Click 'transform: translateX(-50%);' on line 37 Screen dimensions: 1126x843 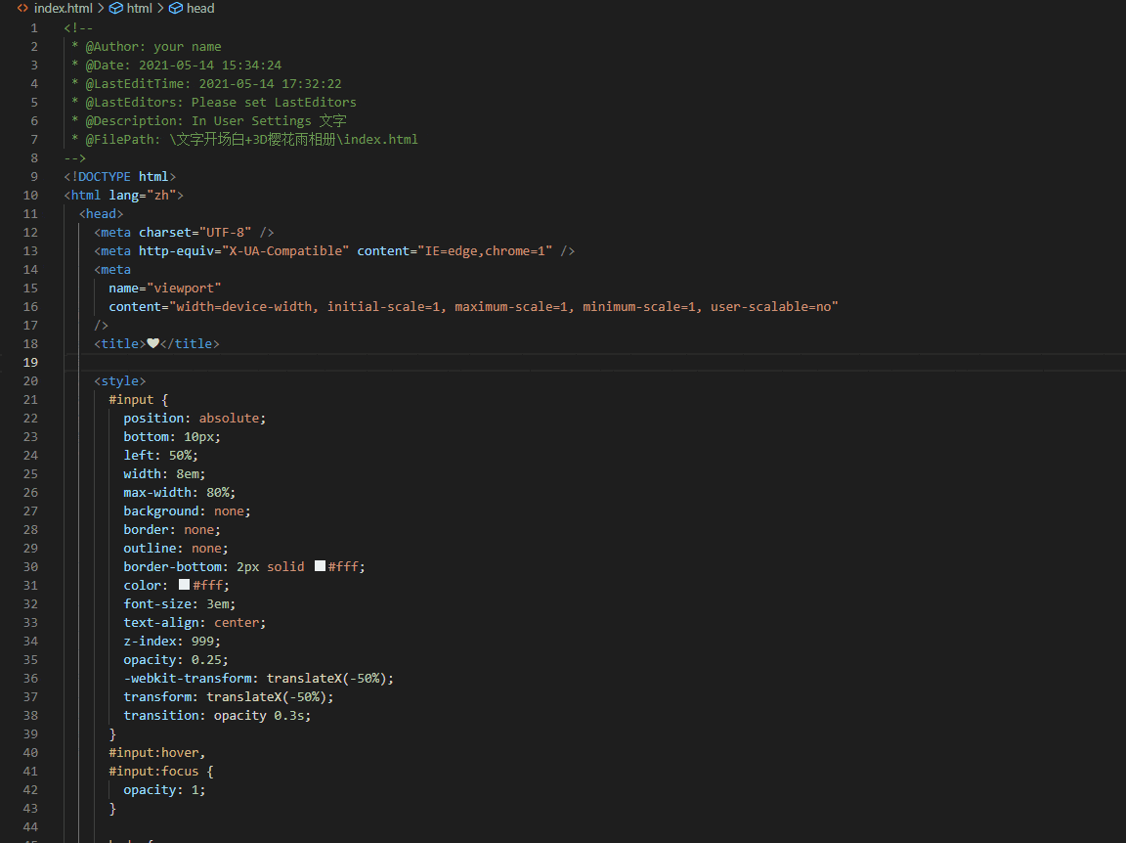coord(229,697)
